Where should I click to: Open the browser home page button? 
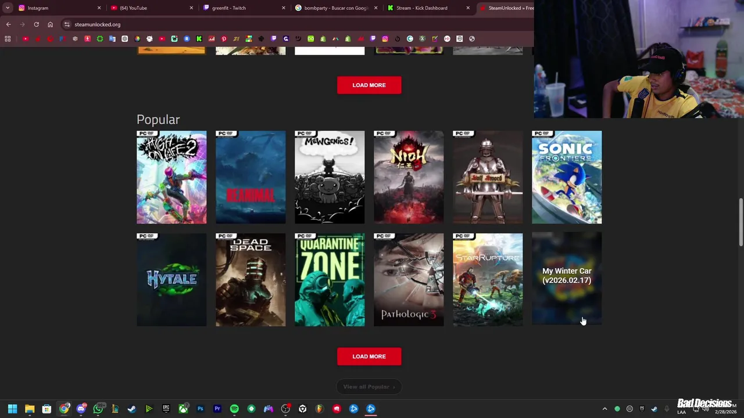tap(50, 24)
